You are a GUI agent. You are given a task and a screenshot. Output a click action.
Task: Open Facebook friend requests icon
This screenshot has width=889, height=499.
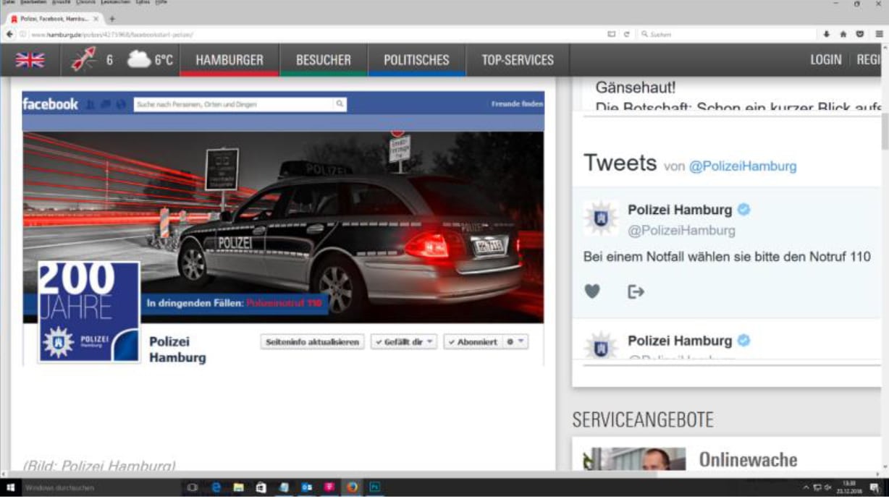[90, 105]
